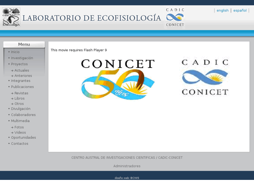Click the 'diseño web: BCNIS' footer credit
This screenshot has height=190, width=254.
(x=127, y=178)
